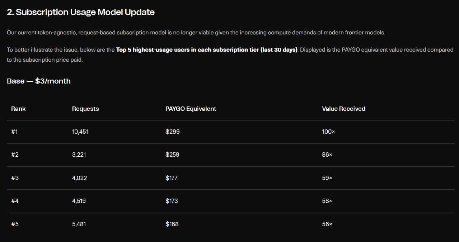Select rank cell '#5'
Screen dimensions: 459x242
tap(15, 224)
